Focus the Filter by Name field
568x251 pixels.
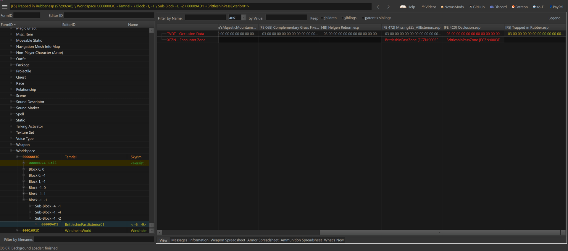point(205,18)
